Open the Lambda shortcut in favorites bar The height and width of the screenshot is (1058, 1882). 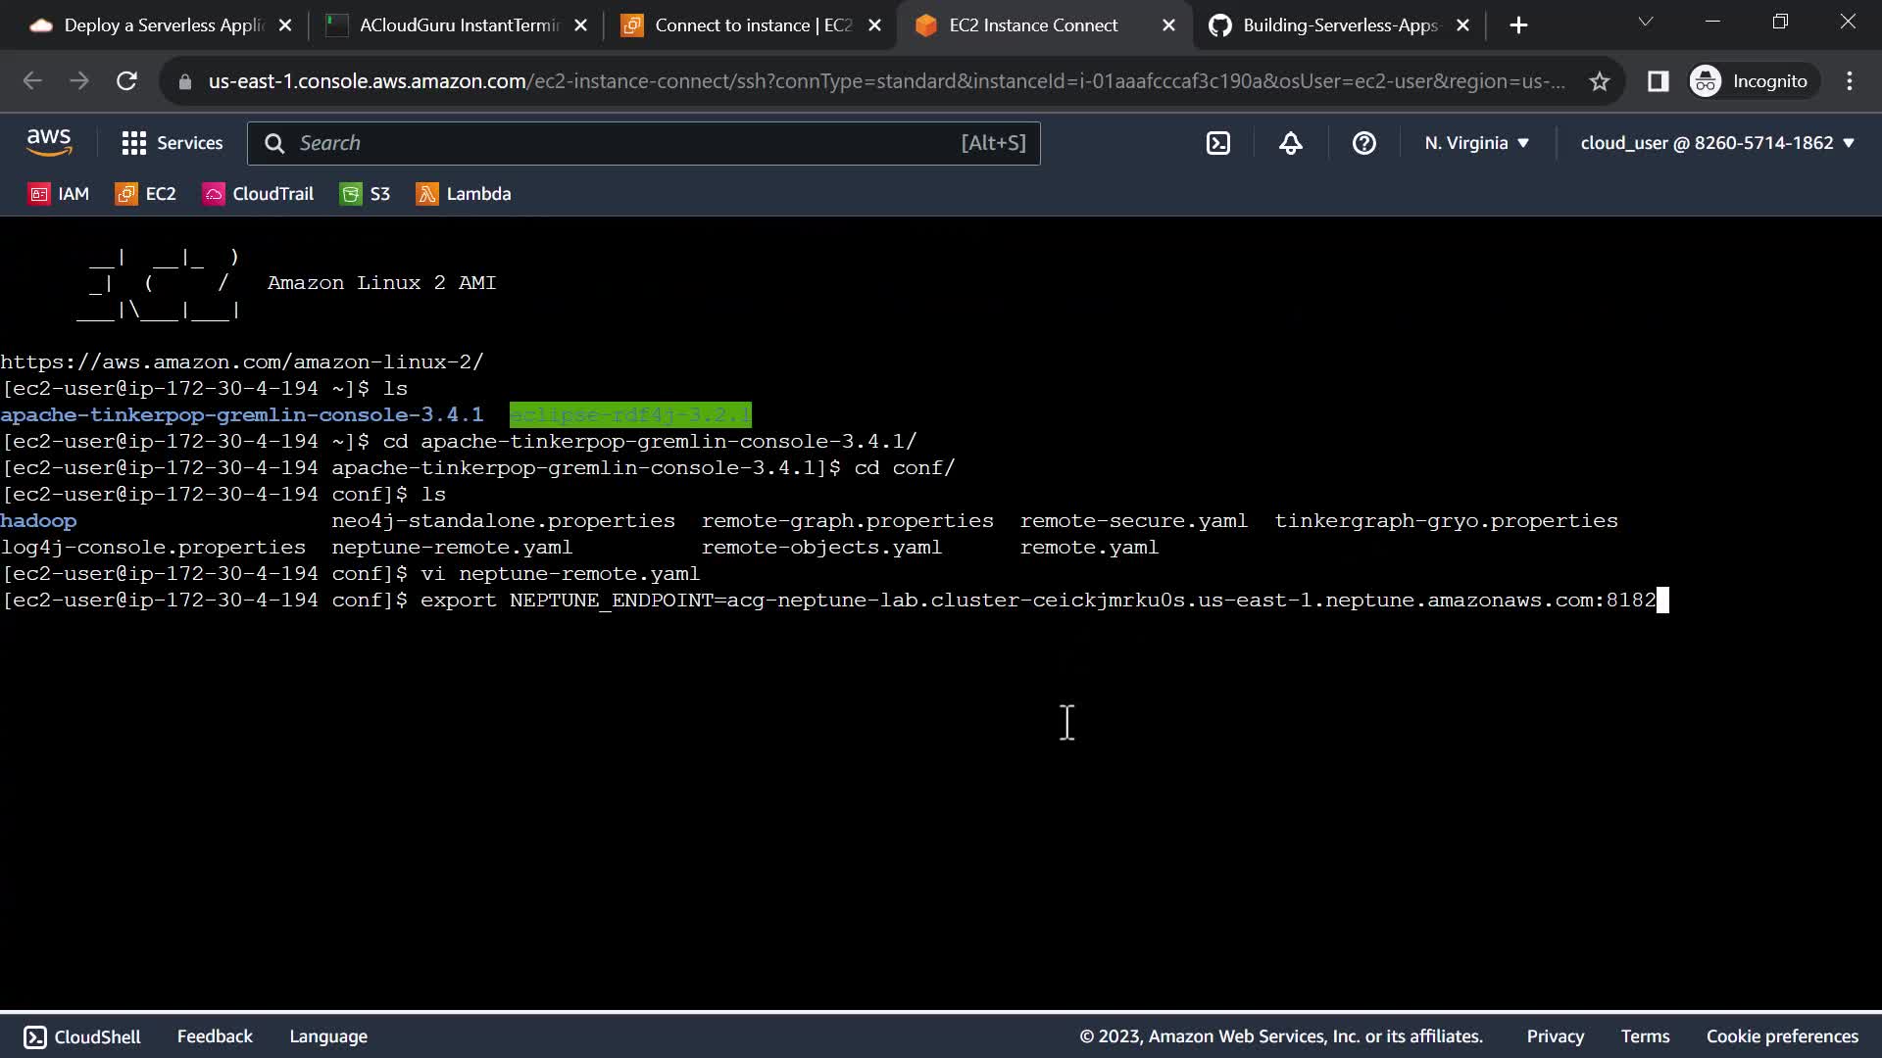tap(464, 194)
